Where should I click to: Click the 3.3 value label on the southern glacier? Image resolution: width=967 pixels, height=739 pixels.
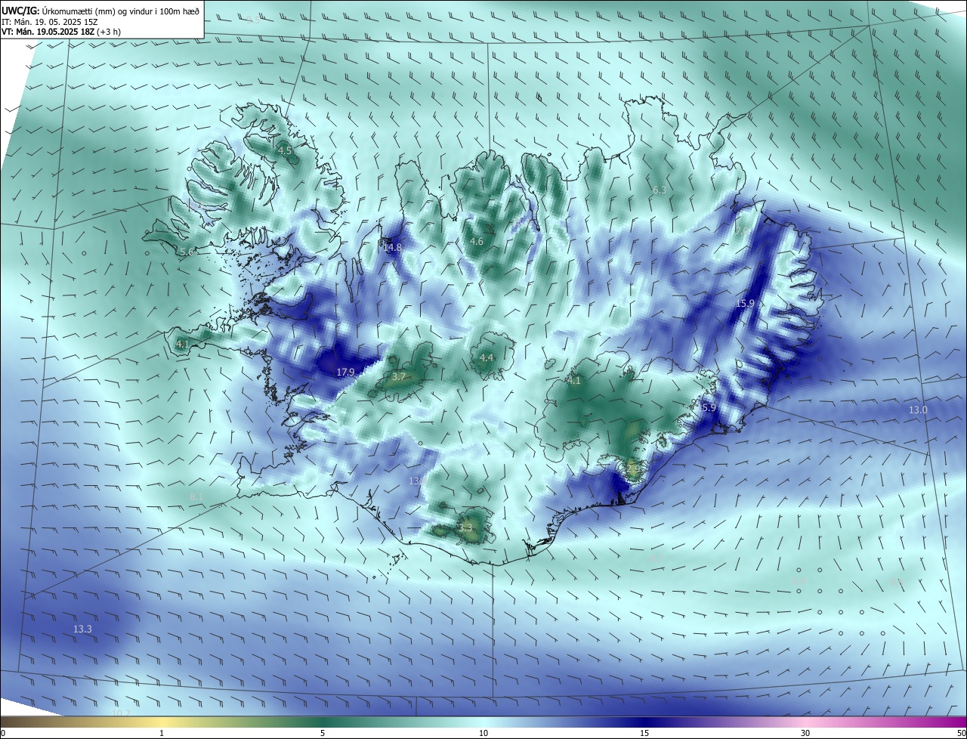pyautogui.click(x=465, y=527)
